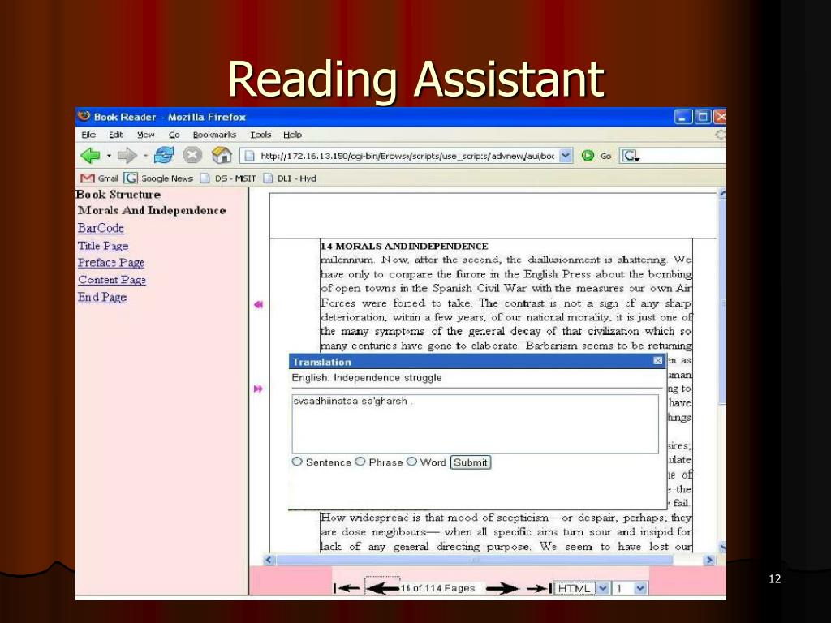Open the View menu

coord(146,135)
